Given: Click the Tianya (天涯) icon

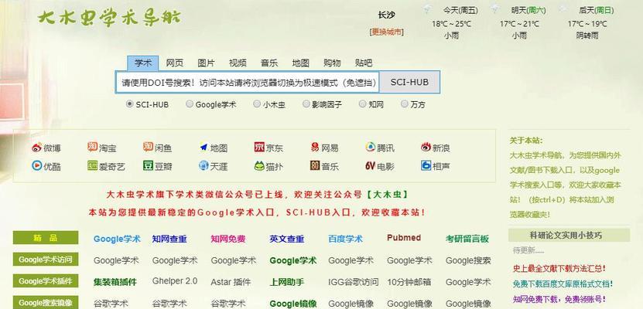Looking at the screenshot, I should pos(204,166).
